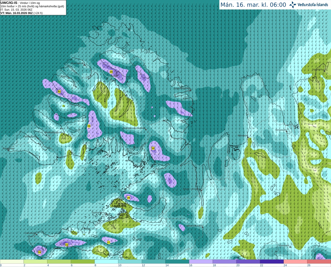Select the 0–2 m/s pale yellow swatch
The image size is (331, 267).
[12, 262]
